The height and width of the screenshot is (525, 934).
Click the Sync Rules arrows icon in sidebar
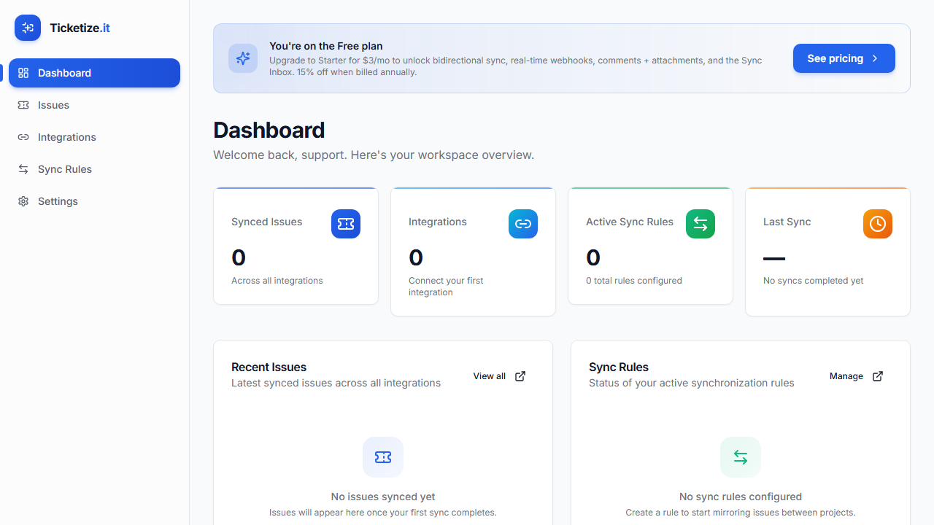(23, 169)
